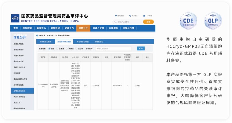Click the magnifier icon in keyword search
Image resolution: width=232 pixels, height=123 pixels.
tap(115, 22)
